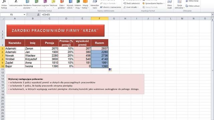Open the Name Box dropdown arrow
Screen dimensions: 214x120
24,15
